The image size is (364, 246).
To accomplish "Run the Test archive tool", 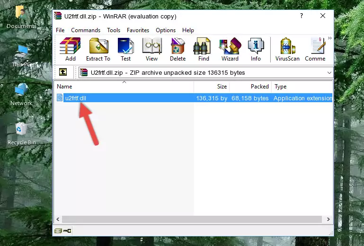I will coord(125,49).
